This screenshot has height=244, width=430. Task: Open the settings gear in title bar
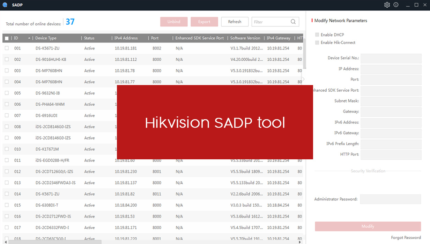pyautogui.click(x=387, y=5)
